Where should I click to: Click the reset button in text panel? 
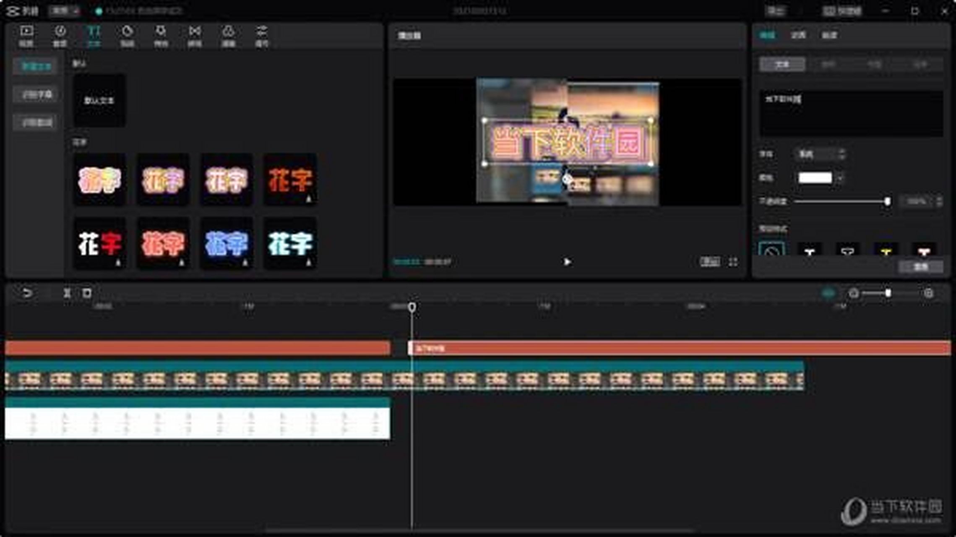pyautogui.click(x=921, y=267)
